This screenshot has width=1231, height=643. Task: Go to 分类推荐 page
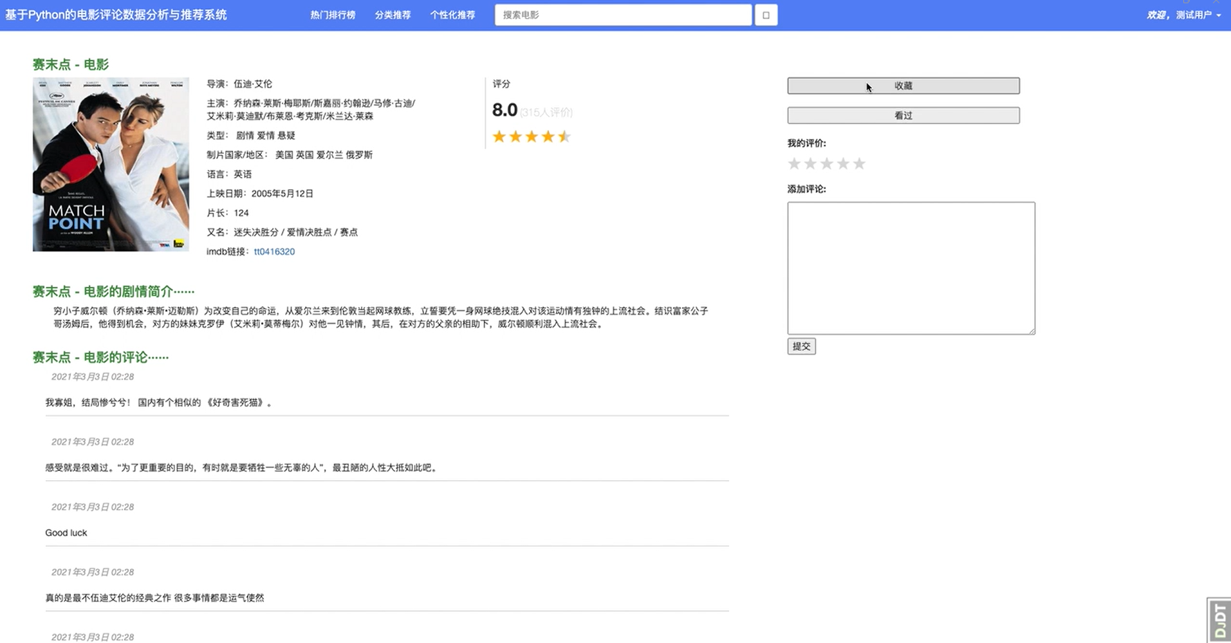click(393, 15)
